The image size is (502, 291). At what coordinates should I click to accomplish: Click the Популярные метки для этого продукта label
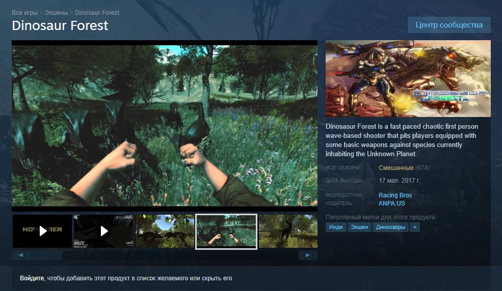click(381, 217)
